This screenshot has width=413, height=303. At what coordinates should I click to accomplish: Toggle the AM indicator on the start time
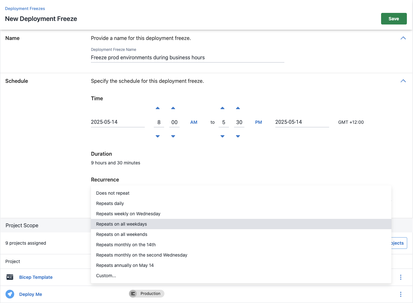tap(194, 122)
